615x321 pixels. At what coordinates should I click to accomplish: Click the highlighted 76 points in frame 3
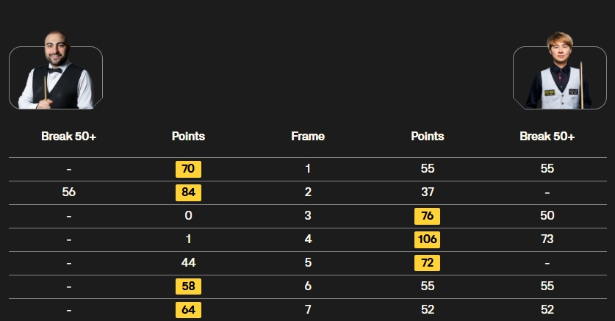(x=427, y=216)
